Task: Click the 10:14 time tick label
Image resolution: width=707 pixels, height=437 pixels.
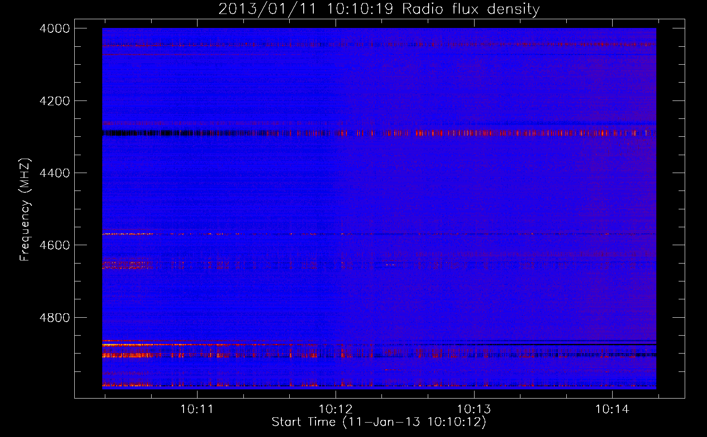Action: click(x=613, y=409)
